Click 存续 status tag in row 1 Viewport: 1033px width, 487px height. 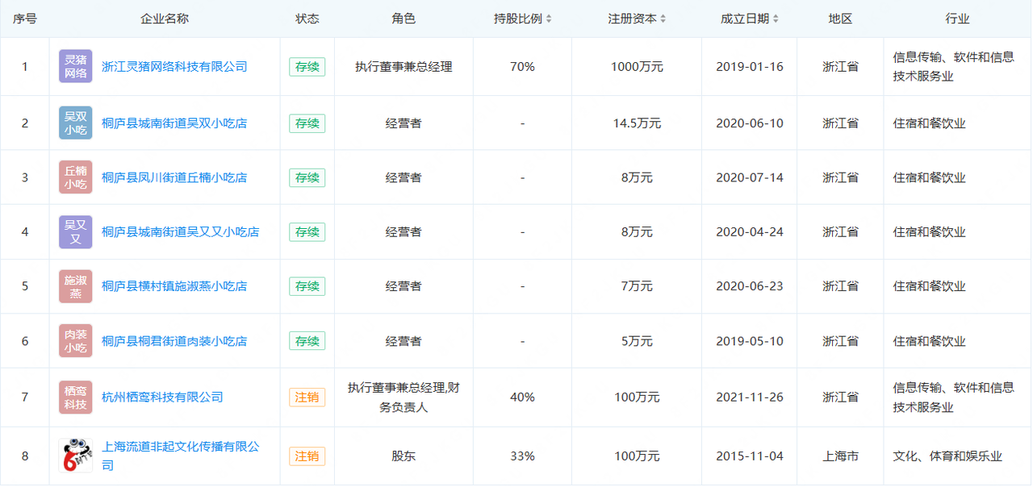[307, 67]
